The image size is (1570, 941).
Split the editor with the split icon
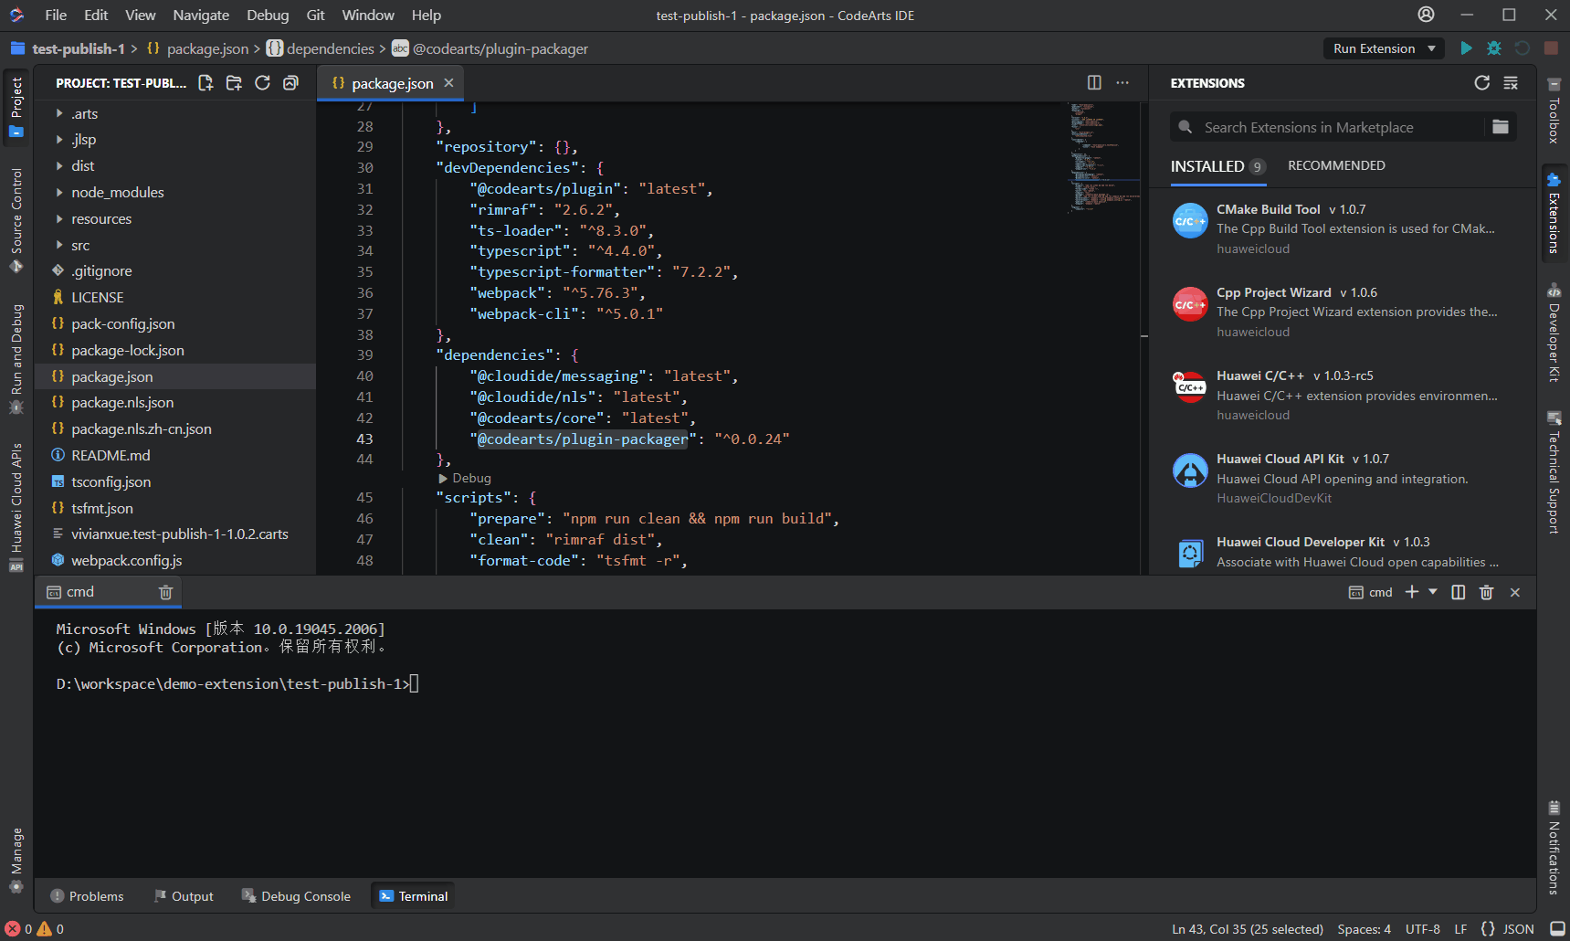point(1094,83)
